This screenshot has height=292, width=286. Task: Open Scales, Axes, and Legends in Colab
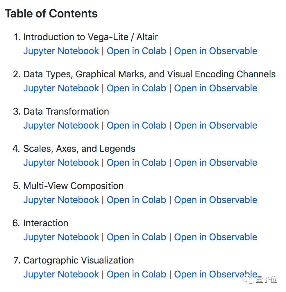pyautogui.click(x=136, y=163)
